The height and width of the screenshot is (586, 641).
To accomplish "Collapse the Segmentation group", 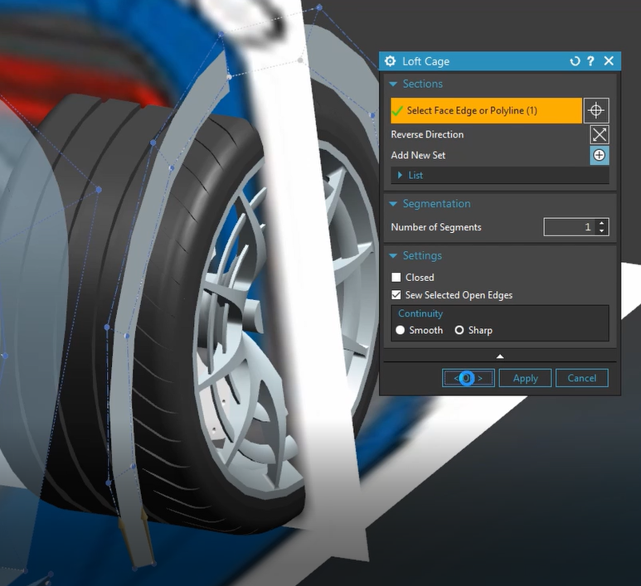I will (x=393, y=204).
